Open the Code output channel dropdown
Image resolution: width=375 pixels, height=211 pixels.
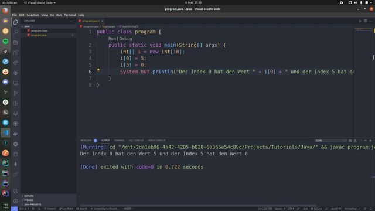tap(330, 141)
